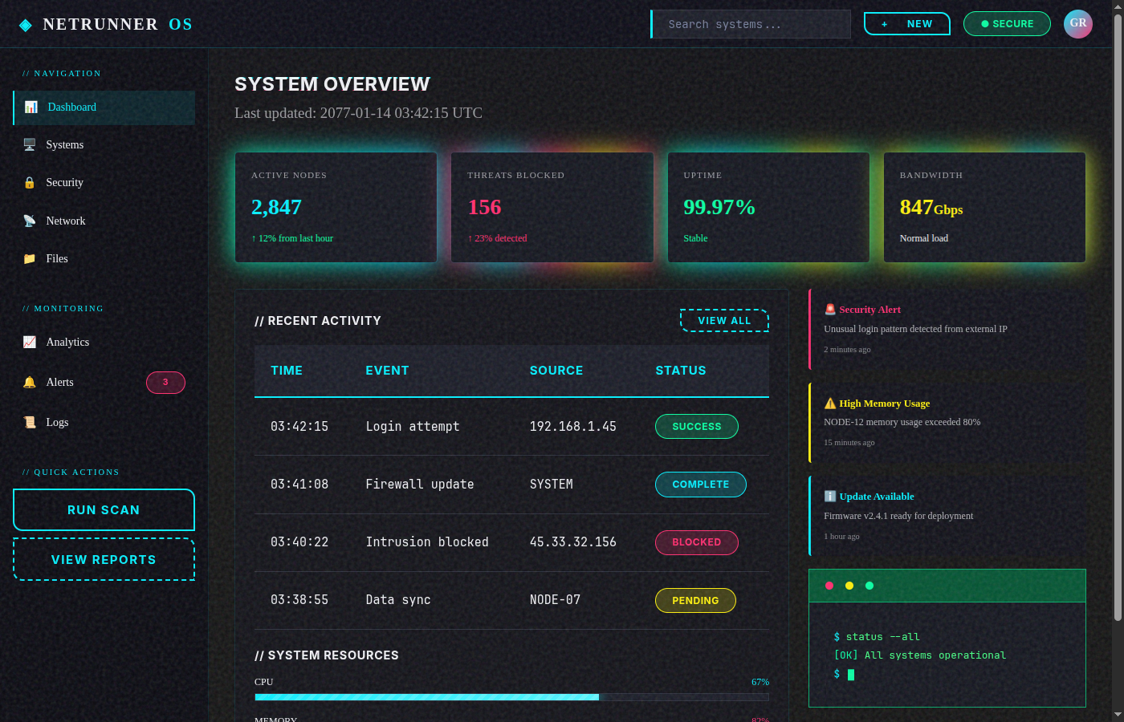
Task: Open Logs under Monitoring
Action: (x=104, y=422)
